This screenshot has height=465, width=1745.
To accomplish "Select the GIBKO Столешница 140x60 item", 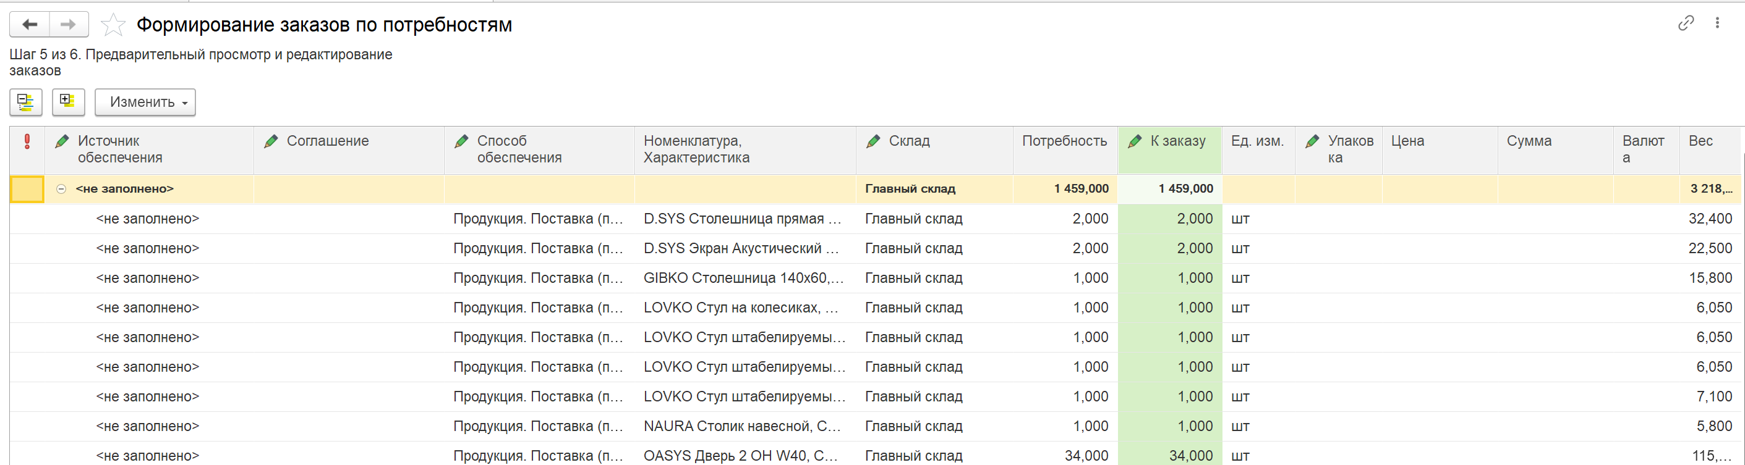I will (x=743, y=278).
